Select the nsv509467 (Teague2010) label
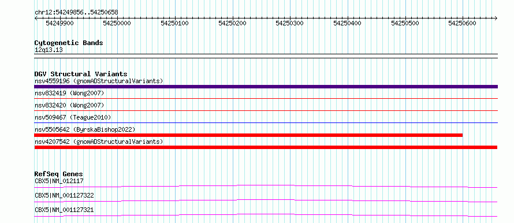This screenshot has width=514, height=223. (x=73, y=117)
